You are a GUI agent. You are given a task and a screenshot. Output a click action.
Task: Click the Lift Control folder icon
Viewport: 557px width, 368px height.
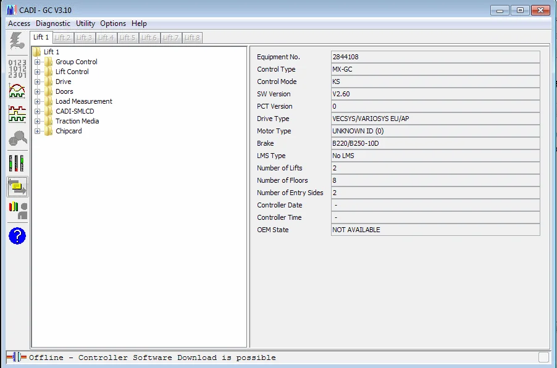pyautogui.click(x=49, y=72)
